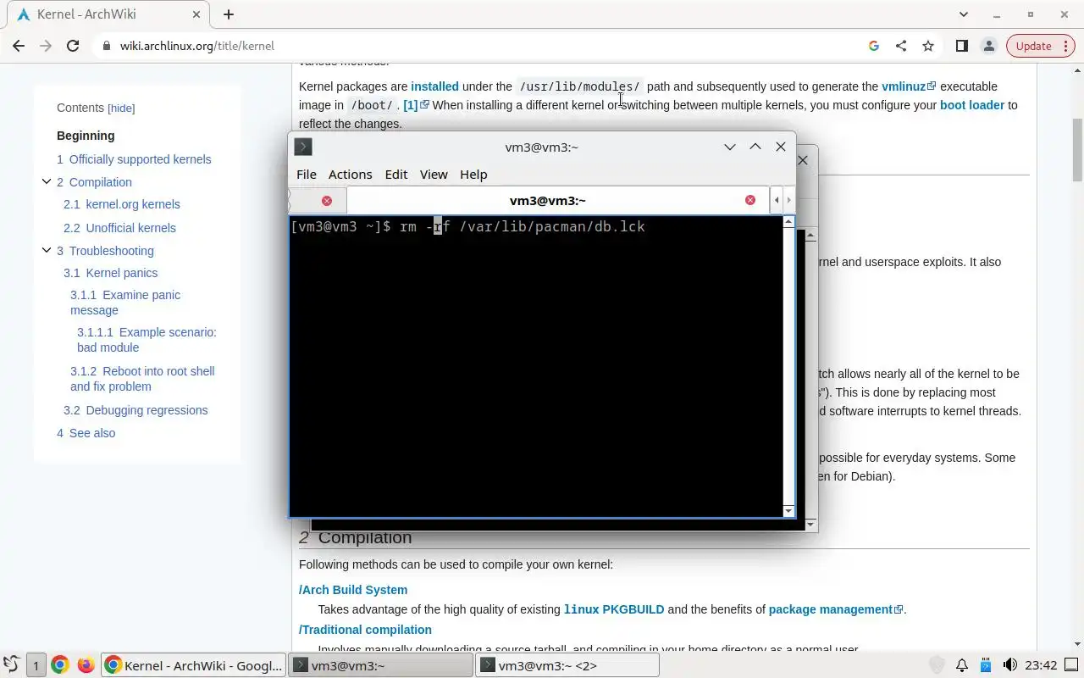Toggle the browser side panel
Image resolution: width=1084 pixels, height=678 pixels.
click(x=961, y=46)
